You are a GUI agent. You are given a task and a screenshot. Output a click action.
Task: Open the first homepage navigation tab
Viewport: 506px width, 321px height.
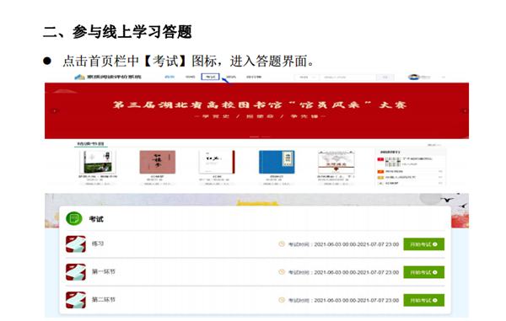[x=170, y=77]
